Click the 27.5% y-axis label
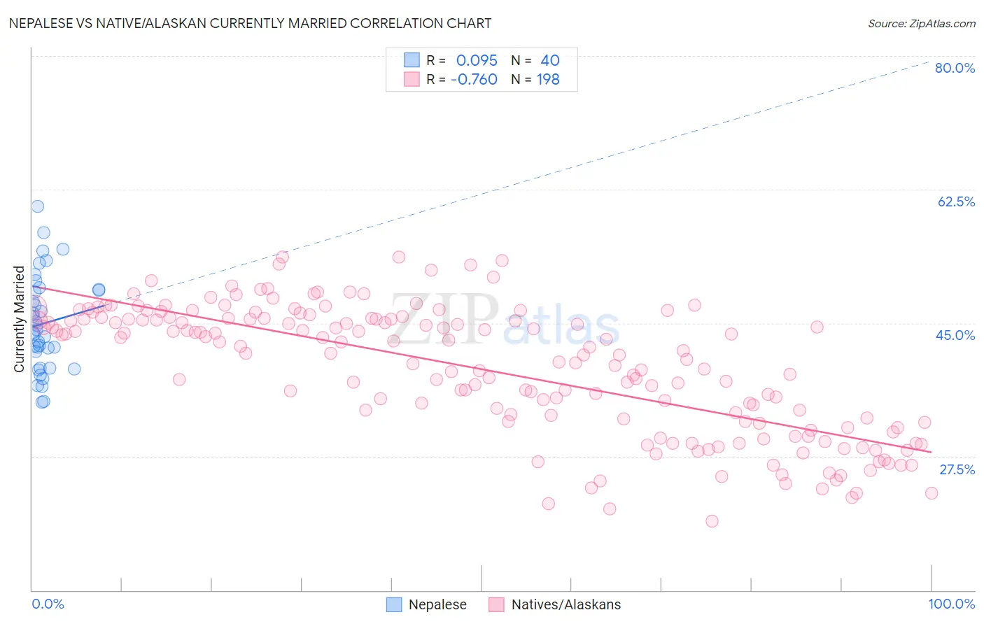The width and height of the screenshot is (984, 624). click(x=957, y=469)
